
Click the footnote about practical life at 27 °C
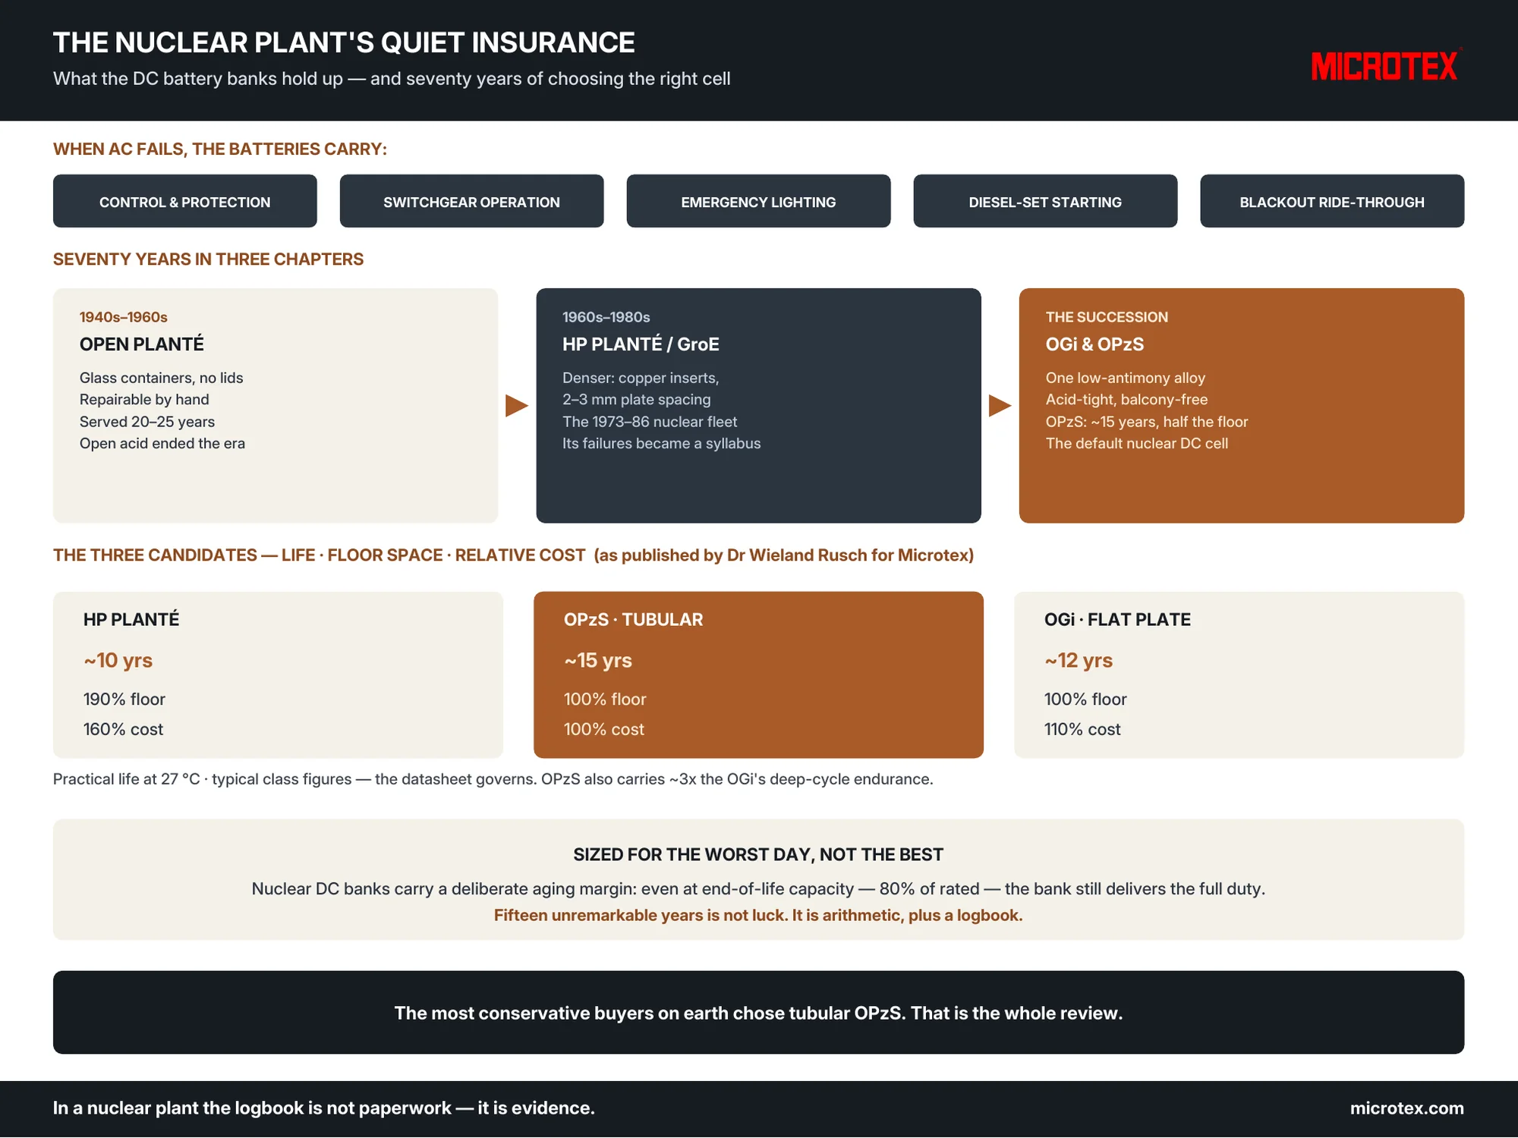tap(493, 779)
